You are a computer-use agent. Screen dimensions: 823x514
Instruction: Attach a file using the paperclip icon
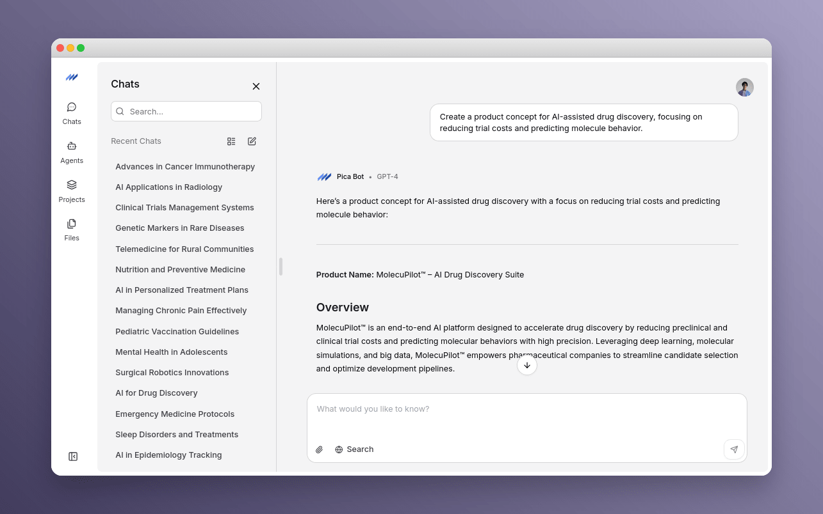coord(320,449)
